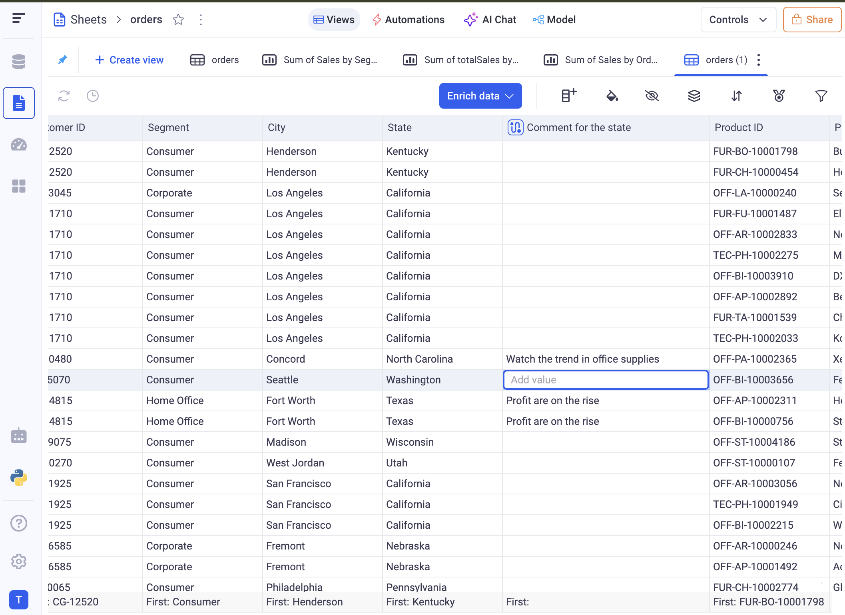Open the version history clock icon
Screen dimensions: 845x615
point(93,96)
